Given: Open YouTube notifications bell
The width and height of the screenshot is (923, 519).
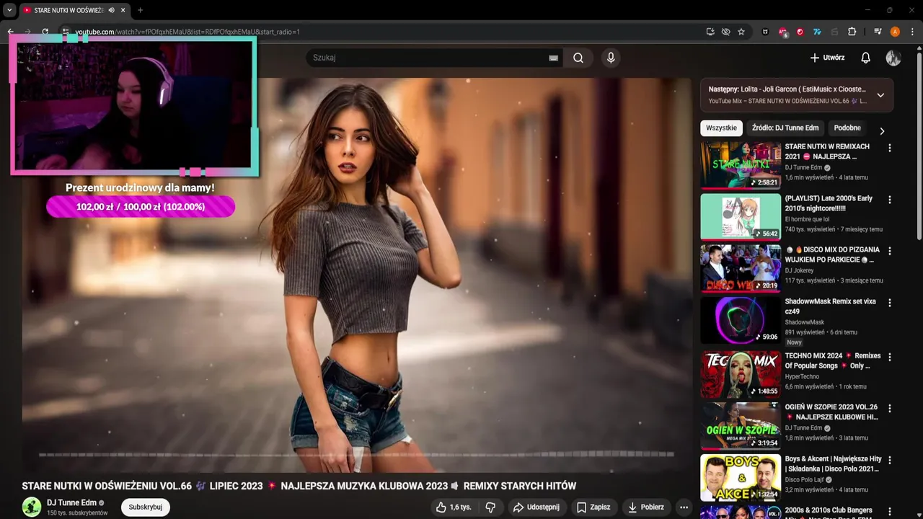Looking at the screenshot, I should click(x=865, y=58).
